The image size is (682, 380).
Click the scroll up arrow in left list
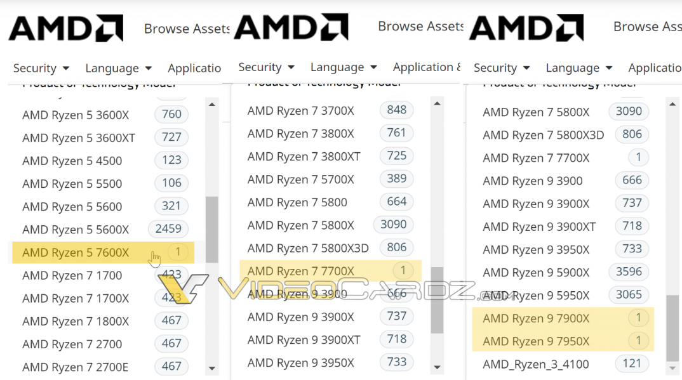pyautogui.click(x=212, y=105)
